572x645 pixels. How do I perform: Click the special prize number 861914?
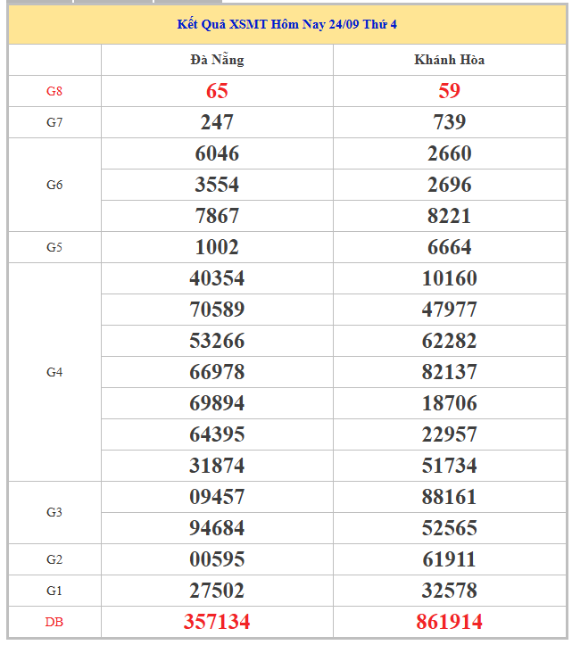[x=449, y=622]
